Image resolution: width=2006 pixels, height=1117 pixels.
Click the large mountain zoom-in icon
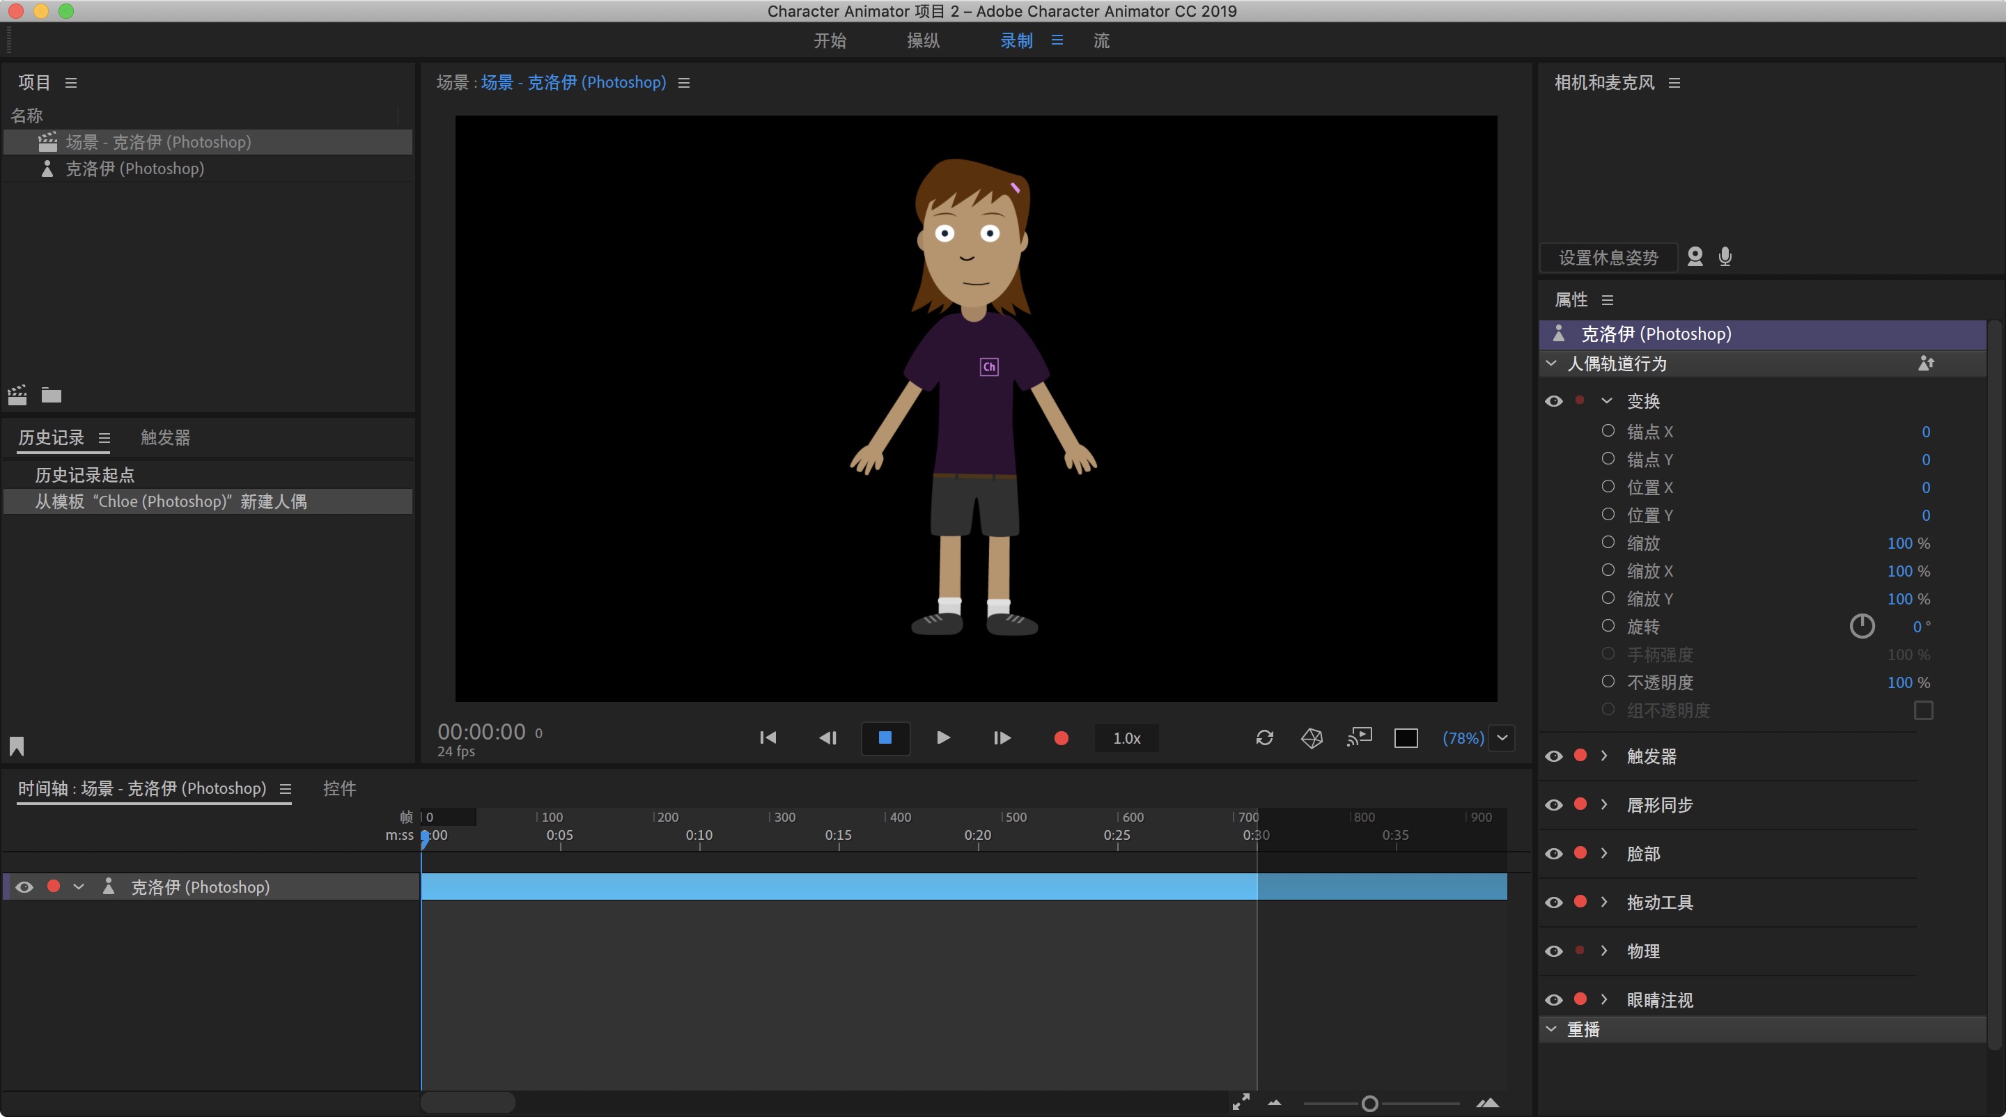(x=1488, y=1103)
